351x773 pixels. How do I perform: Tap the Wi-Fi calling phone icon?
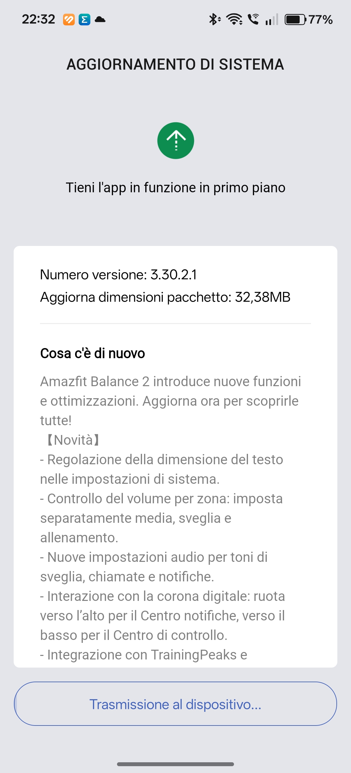(253, 20)
